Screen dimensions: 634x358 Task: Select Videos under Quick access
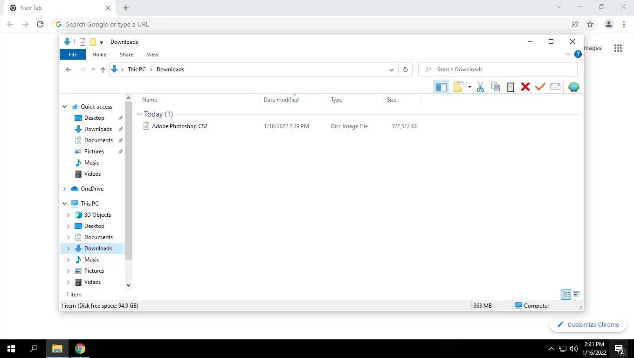tap(92, 174)
